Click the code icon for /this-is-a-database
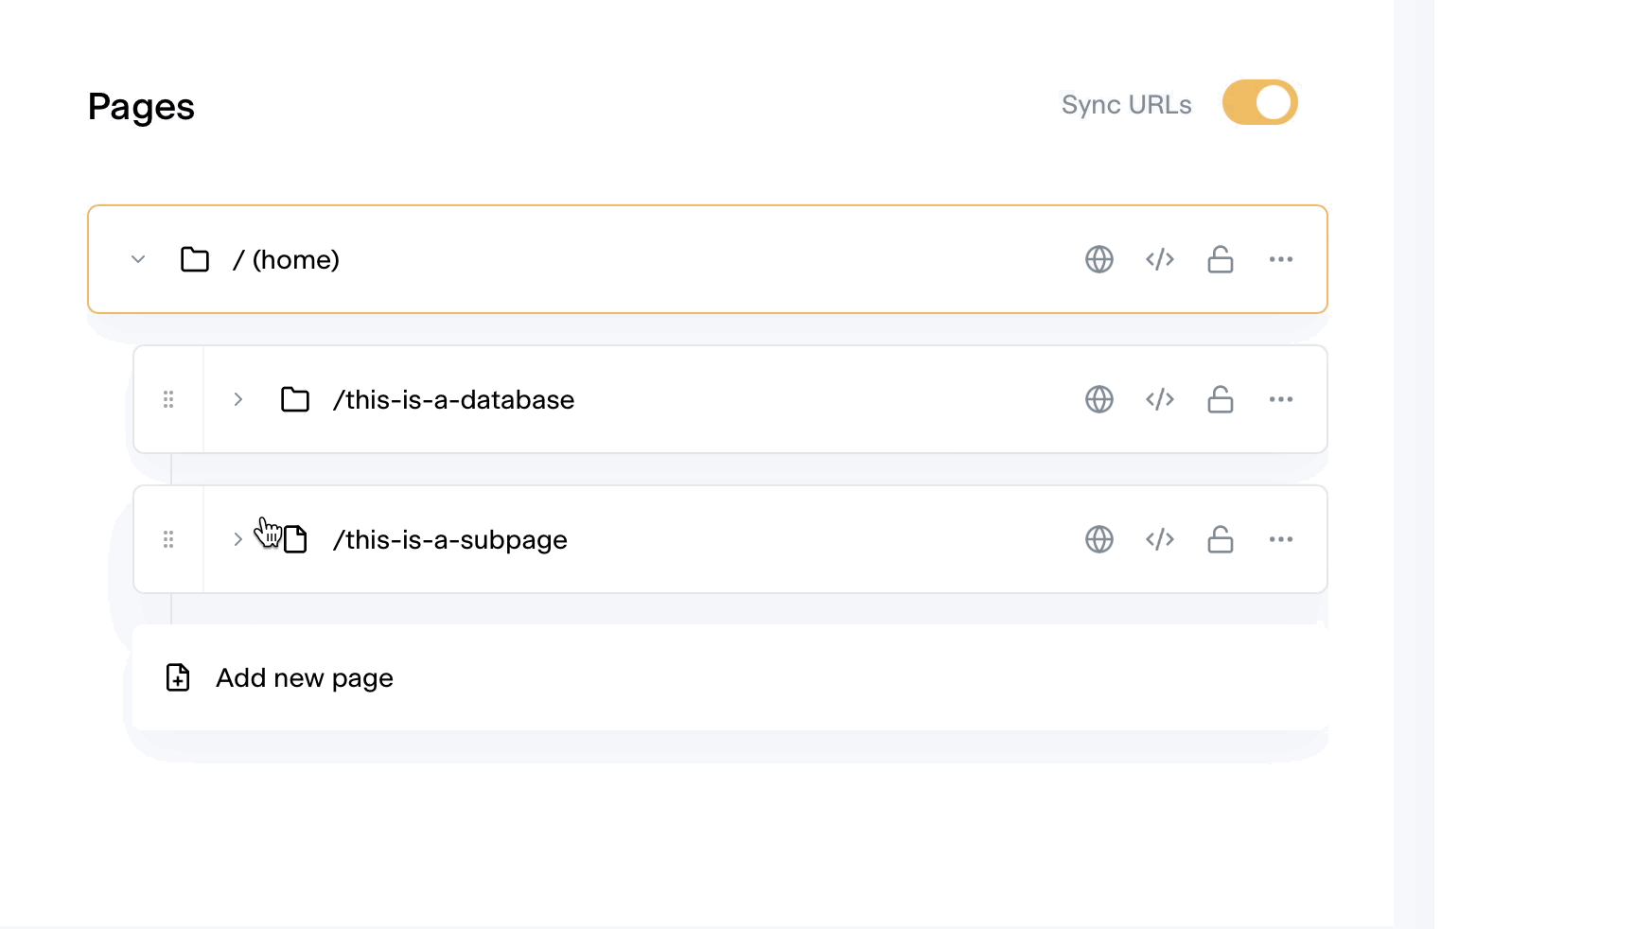Screen dimensions: 1652x929 (1160, 399)
